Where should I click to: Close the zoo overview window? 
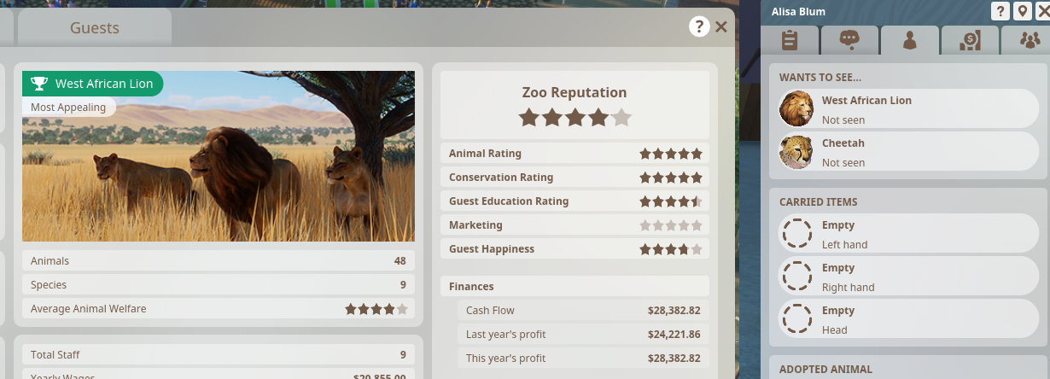pos(721,26)
